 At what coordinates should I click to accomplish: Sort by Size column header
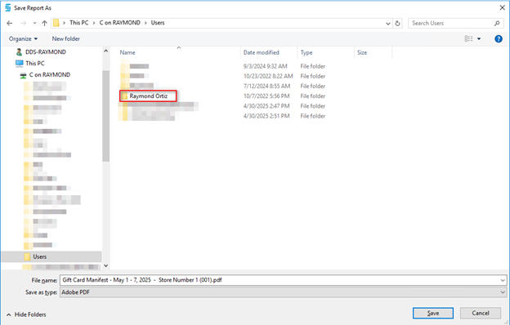tap(362, 52)
